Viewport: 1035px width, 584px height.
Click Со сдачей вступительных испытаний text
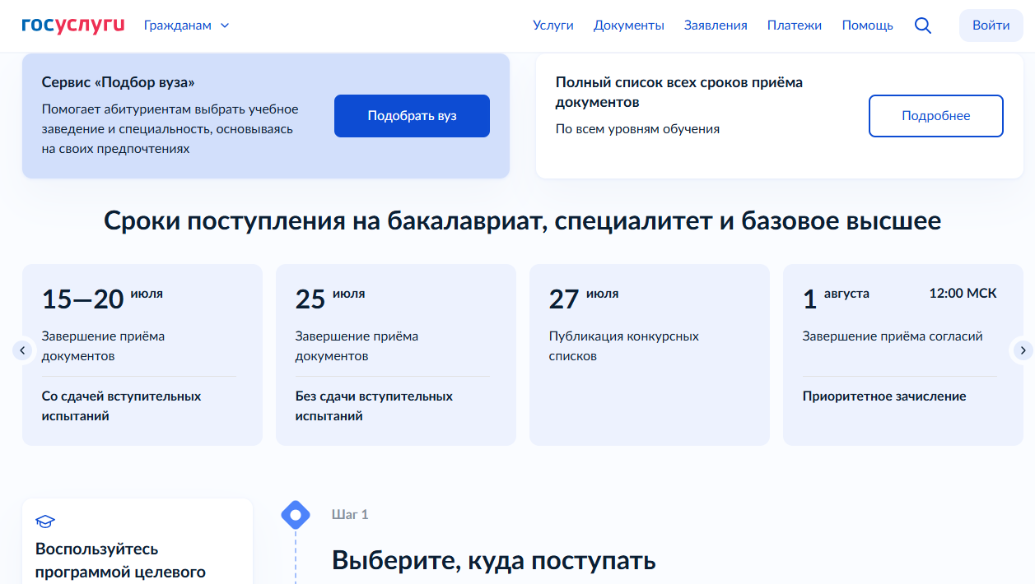[x=122, y=406]
